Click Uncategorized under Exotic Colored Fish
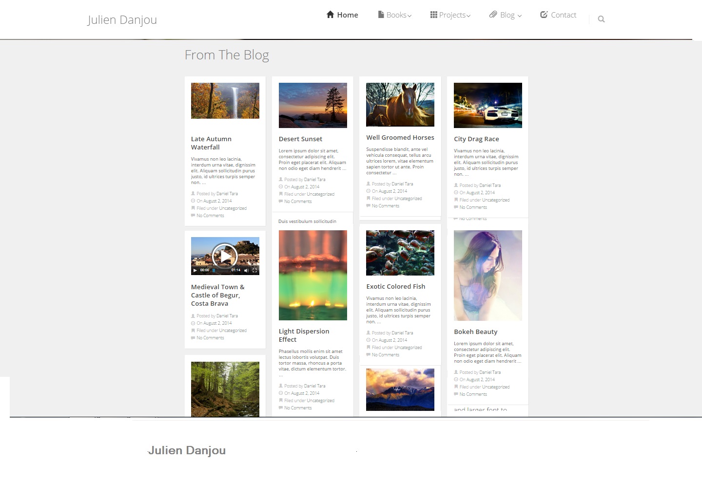This screenshot has width=702, height=481. click(x=408, y=348)
